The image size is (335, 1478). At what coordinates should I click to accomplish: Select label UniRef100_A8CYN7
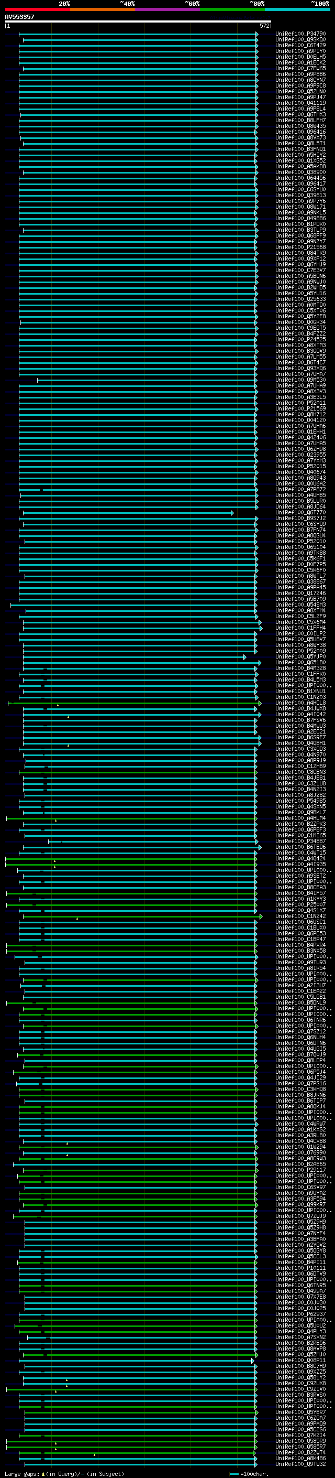tap(300, 80)
